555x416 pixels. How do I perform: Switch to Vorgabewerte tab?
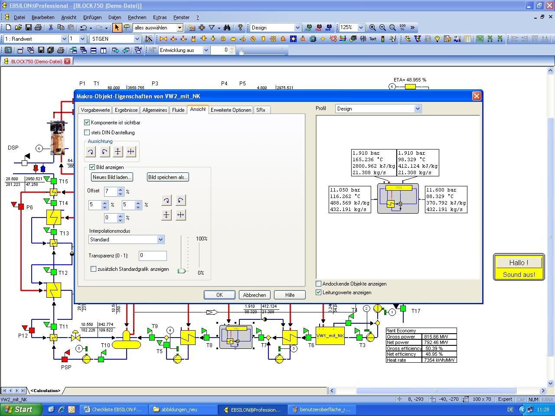[x=95, y=110]
